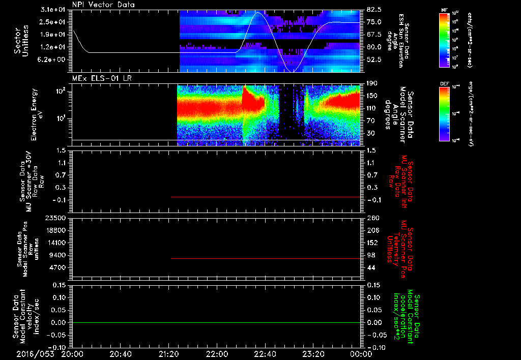The width and height of the screenshot is (521, 360).
Task: Click the red line in MU Scanner +30V panel
Action: [x=266, y=197]
